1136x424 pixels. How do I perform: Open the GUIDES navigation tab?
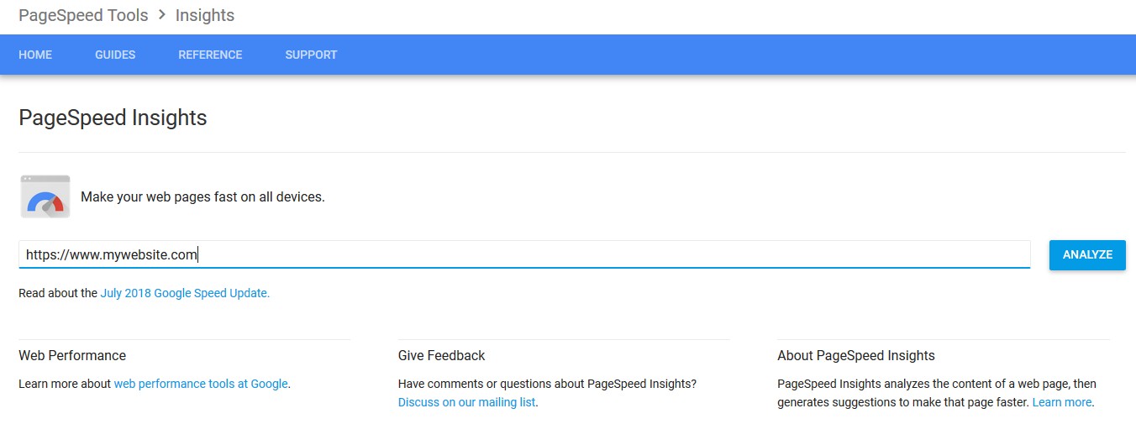(x=115, y=55)
